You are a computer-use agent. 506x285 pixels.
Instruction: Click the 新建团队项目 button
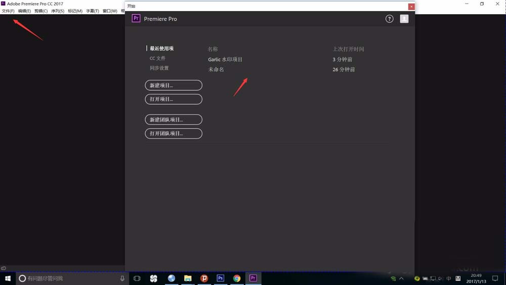[x=174, y=119]
